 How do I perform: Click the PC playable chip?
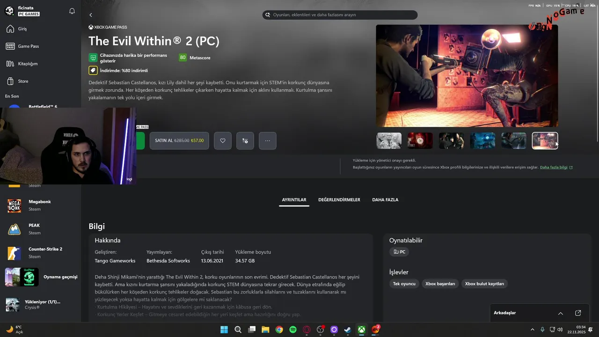[x=399, y=252]
